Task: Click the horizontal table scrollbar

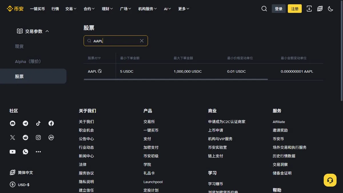Action: point(176,79)
